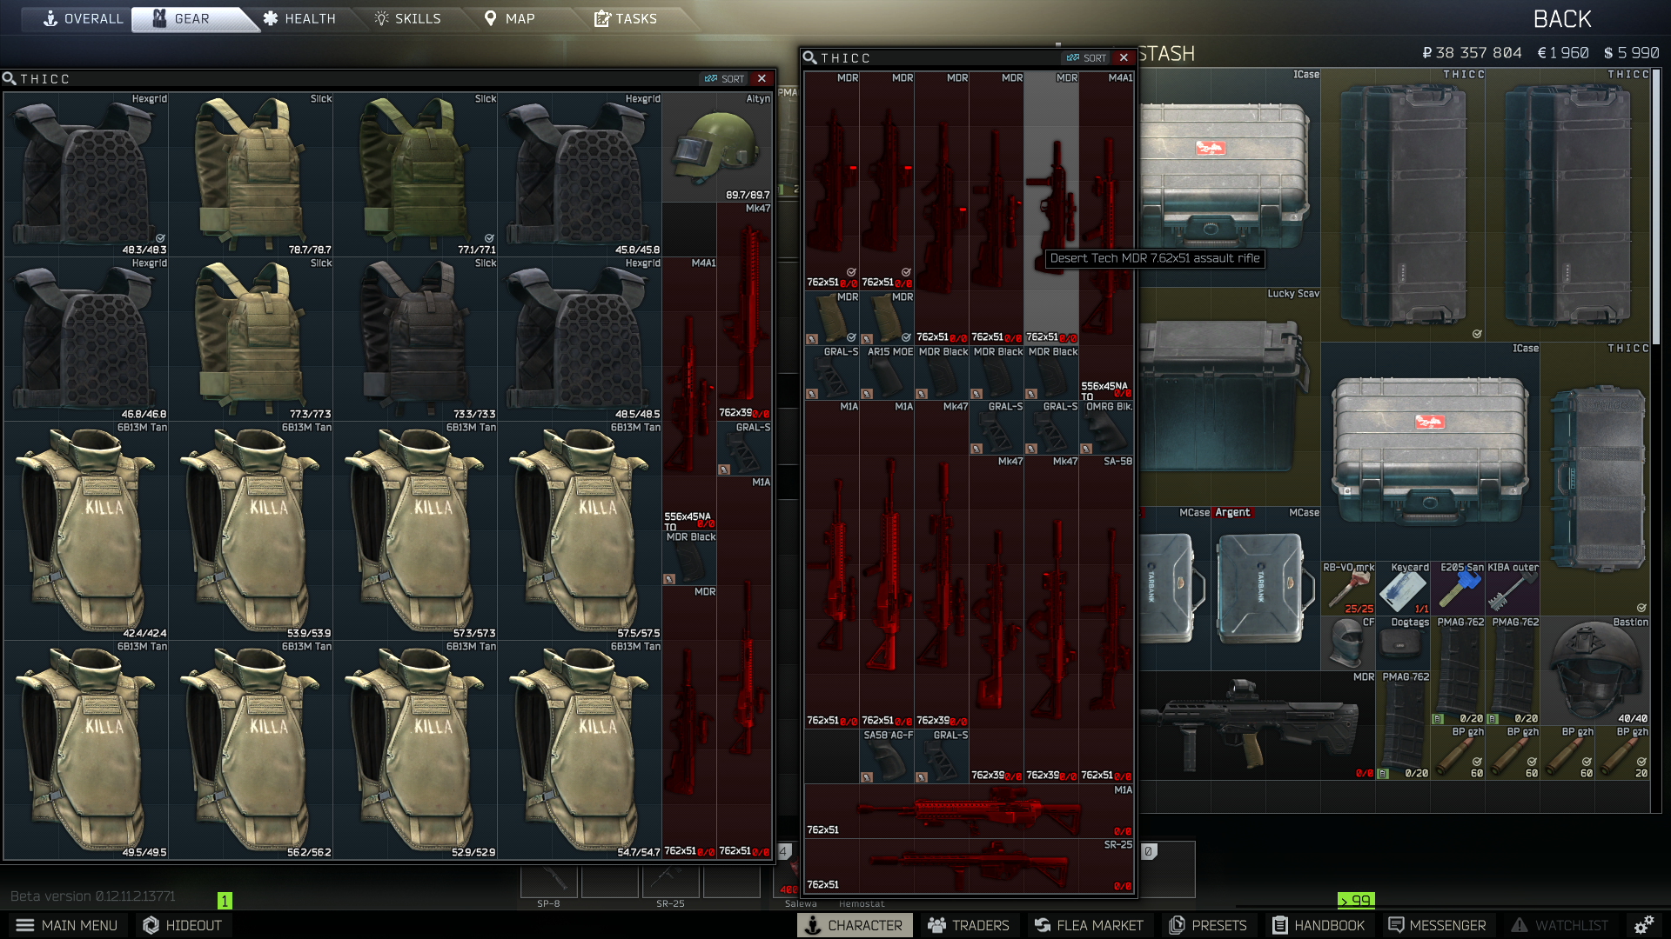Select the Altyn helmet

(x=716, y=148)
